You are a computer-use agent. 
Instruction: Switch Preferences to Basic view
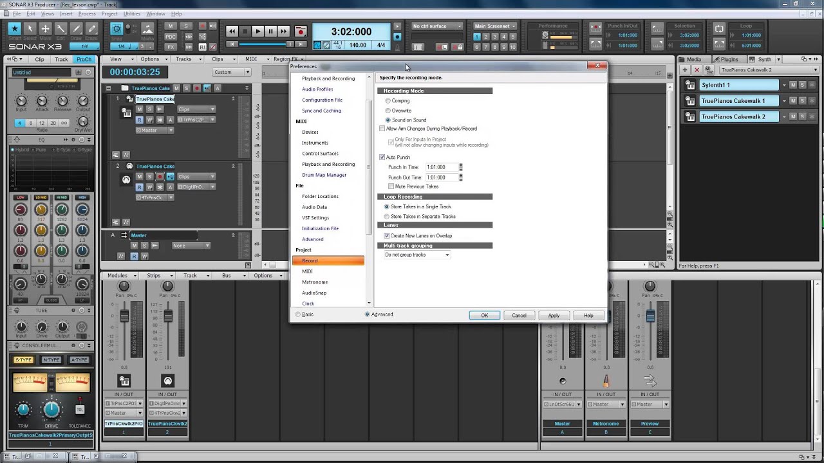(x=298, y=314)
